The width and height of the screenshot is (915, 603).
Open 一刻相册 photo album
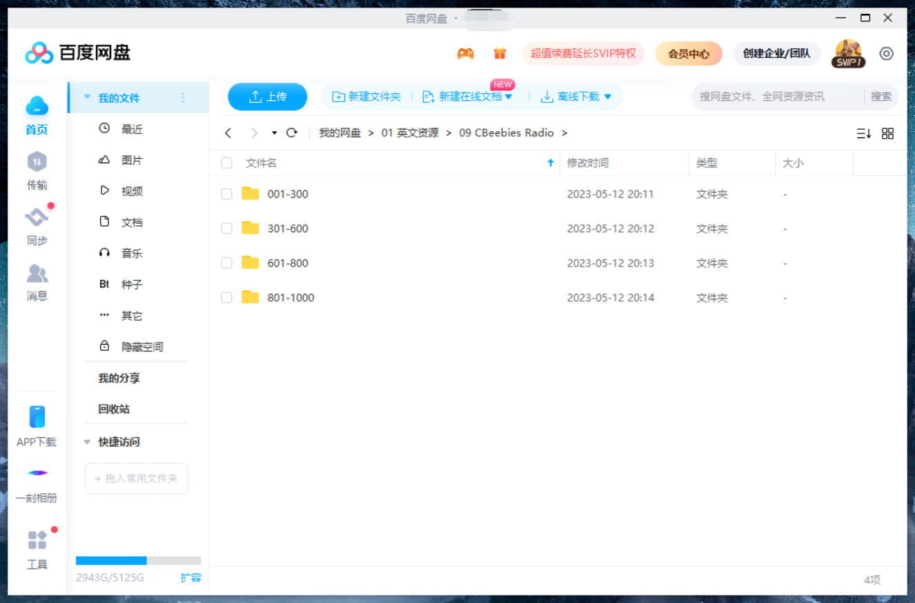pyautogui.click(x=37, y=484)
